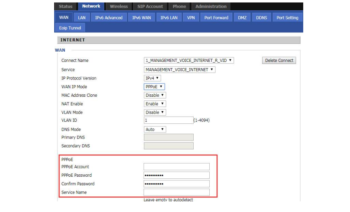Click the "PPPoE Password" label text
The height and width of the screenshot is (212, 350).
click(x=77, y=175)
